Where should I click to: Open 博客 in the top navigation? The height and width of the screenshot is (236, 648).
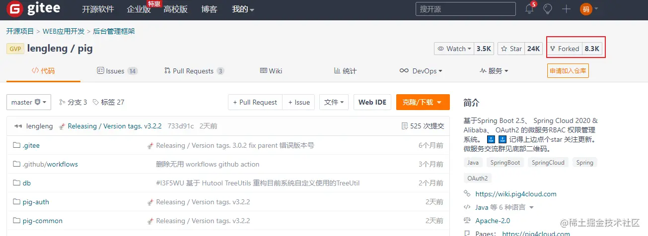209,9
